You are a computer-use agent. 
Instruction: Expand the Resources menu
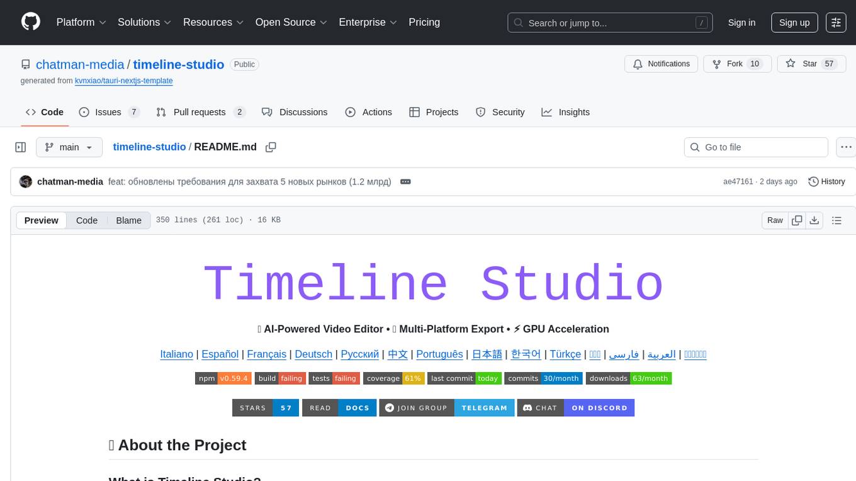pyautogui.click(x=213, y=22)
